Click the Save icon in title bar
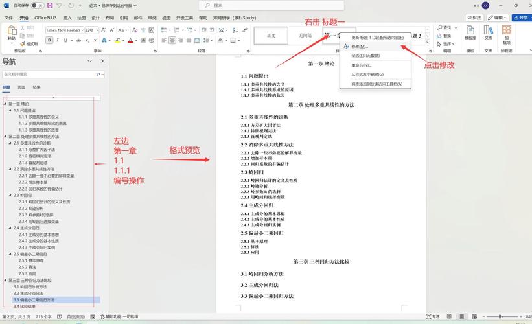532x324 pixels. (x=50, y=5)
